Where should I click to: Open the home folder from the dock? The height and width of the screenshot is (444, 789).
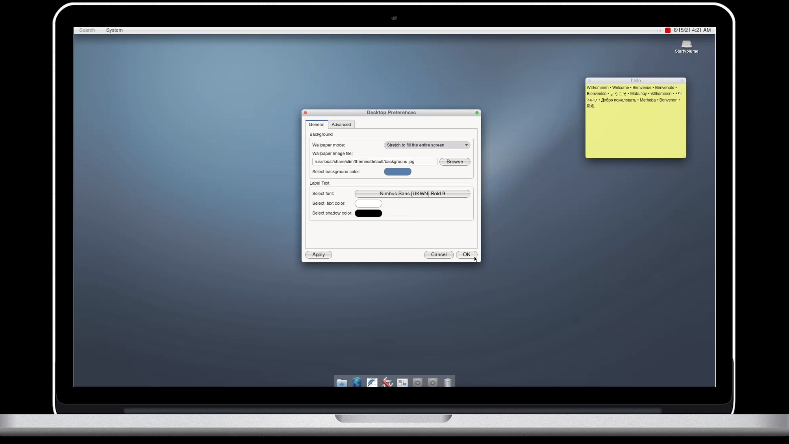pos(341,382)
